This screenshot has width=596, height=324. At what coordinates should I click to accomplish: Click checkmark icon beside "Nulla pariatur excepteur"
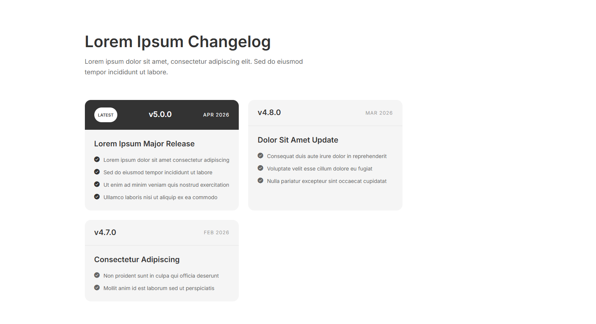point(260,181)
